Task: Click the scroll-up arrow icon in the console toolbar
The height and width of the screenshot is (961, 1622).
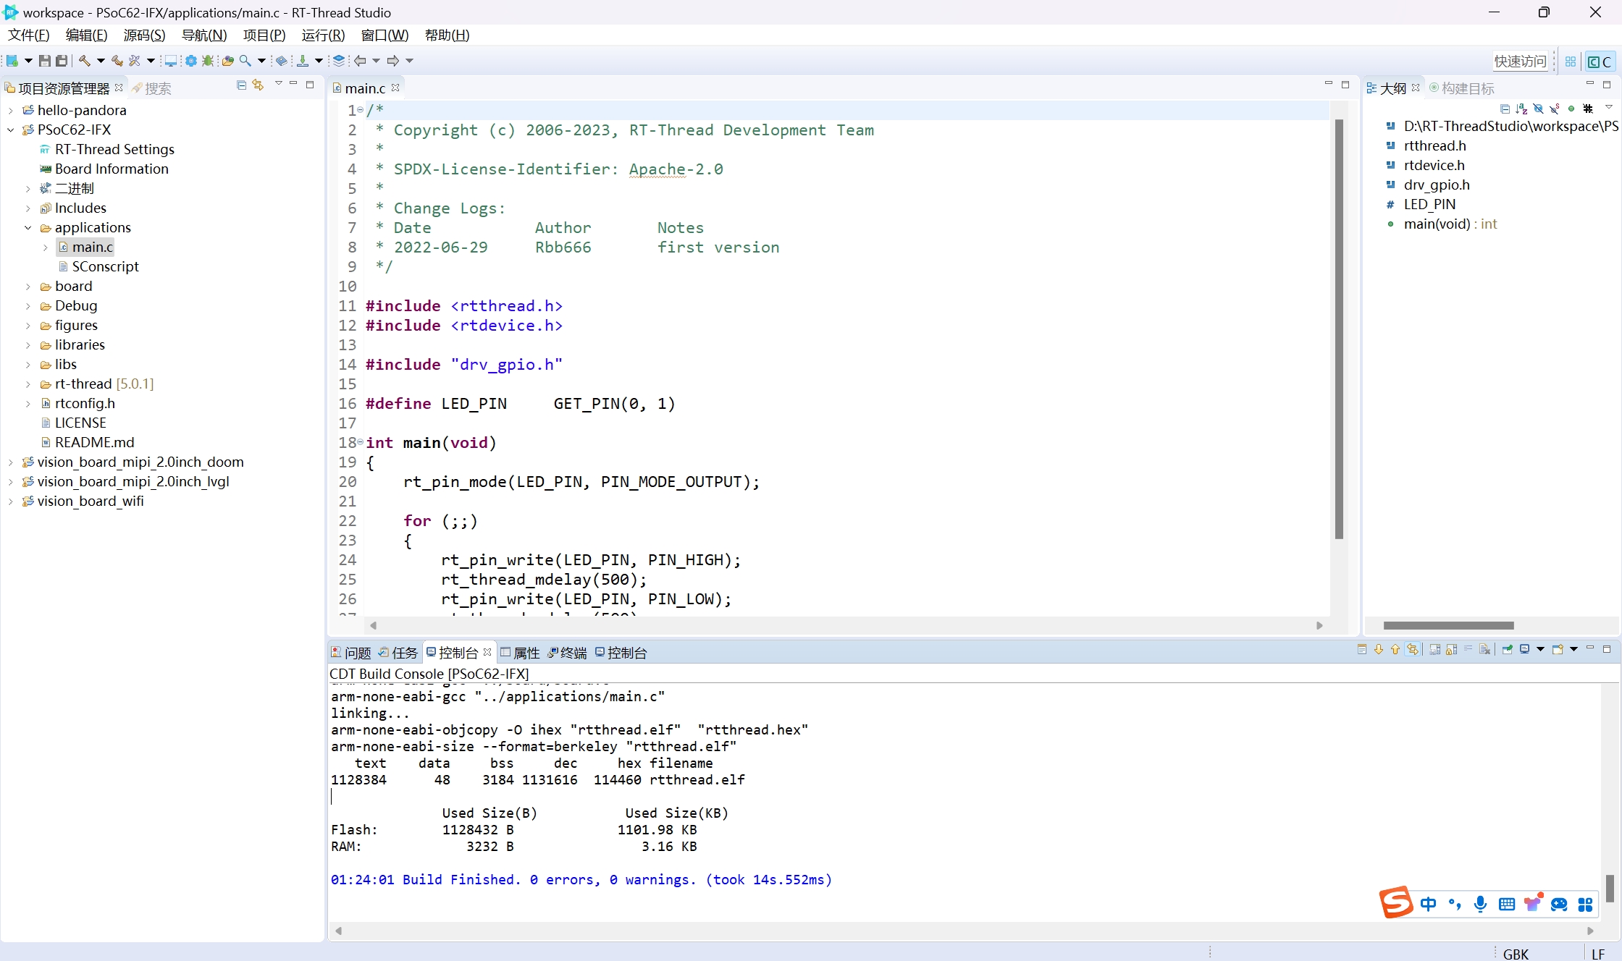Action: pos(1395,650)
